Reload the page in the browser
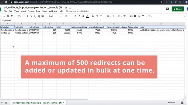The height and width of the screenshot is (105, 188). coord(6,2)
